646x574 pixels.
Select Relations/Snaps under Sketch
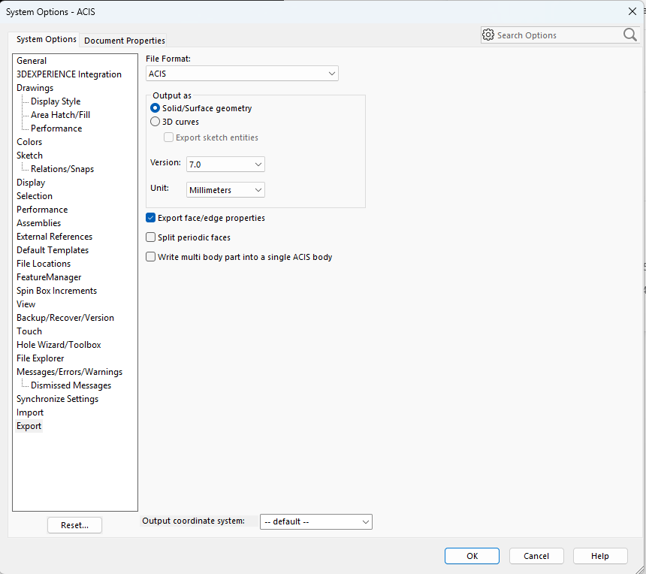(62, 169)
